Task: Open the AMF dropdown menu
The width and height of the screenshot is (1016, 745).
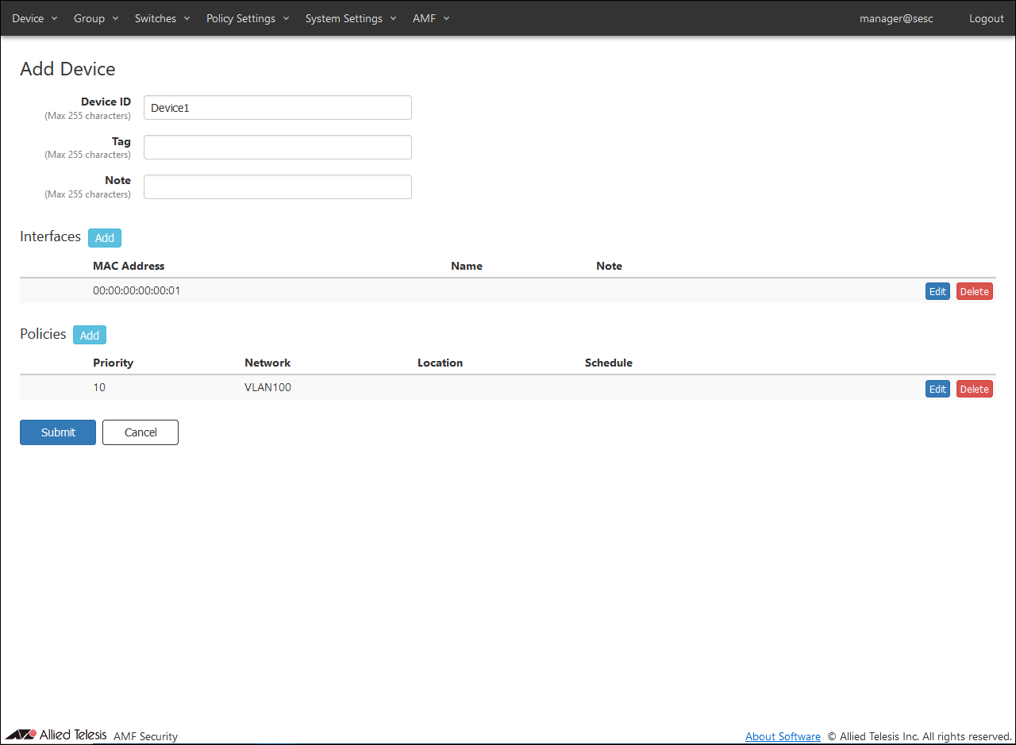Action: (430, 18)
